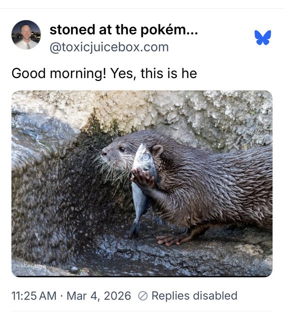The height and width of the screenshot is (320, 284).
Task: Click the circular replies disabled icon
Action: 143,296
